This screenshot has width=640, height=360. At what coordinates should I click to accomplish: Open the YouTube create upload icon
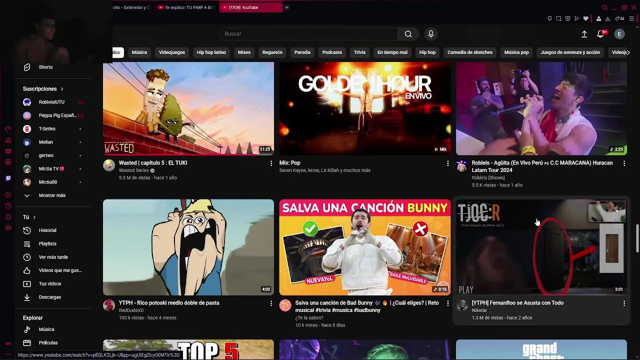[x=584, y=34]
